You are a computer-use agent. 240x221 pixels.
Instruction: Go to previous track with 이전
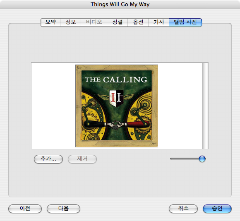[25, 209]
